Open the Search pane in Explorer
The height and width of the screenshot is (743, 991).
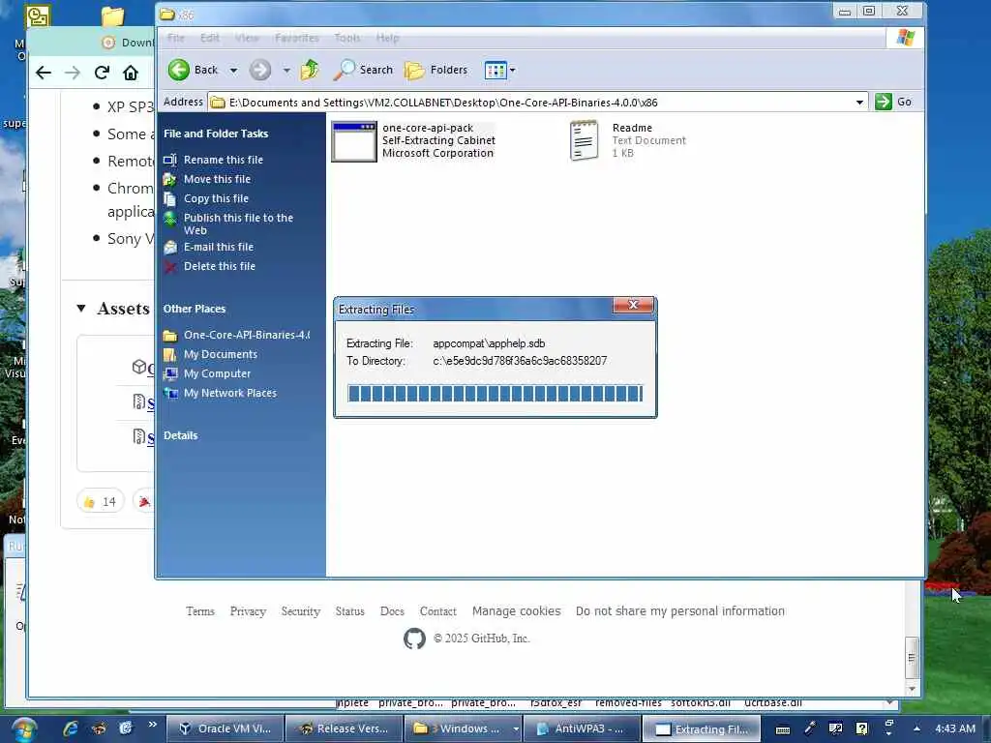pyautogui.click(x=364, y=70)
